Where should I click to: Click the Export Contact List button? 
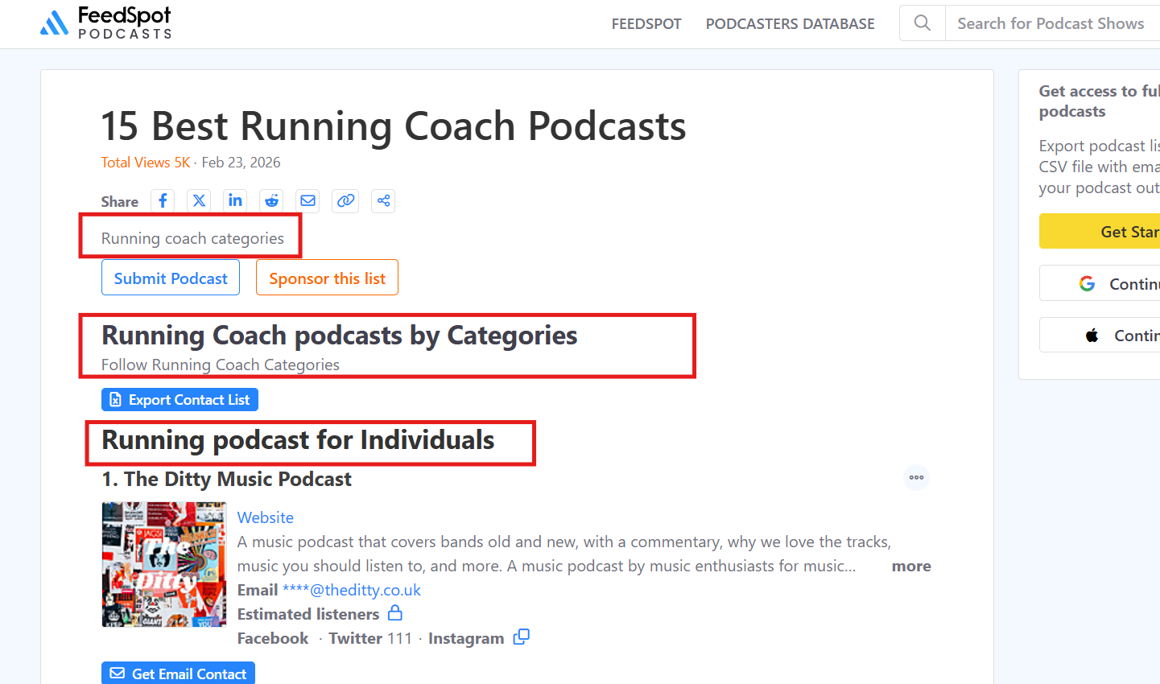[180, 400]
